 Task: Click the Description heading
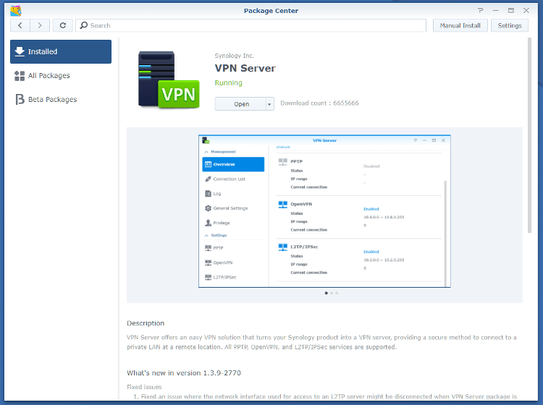[146, 323]
